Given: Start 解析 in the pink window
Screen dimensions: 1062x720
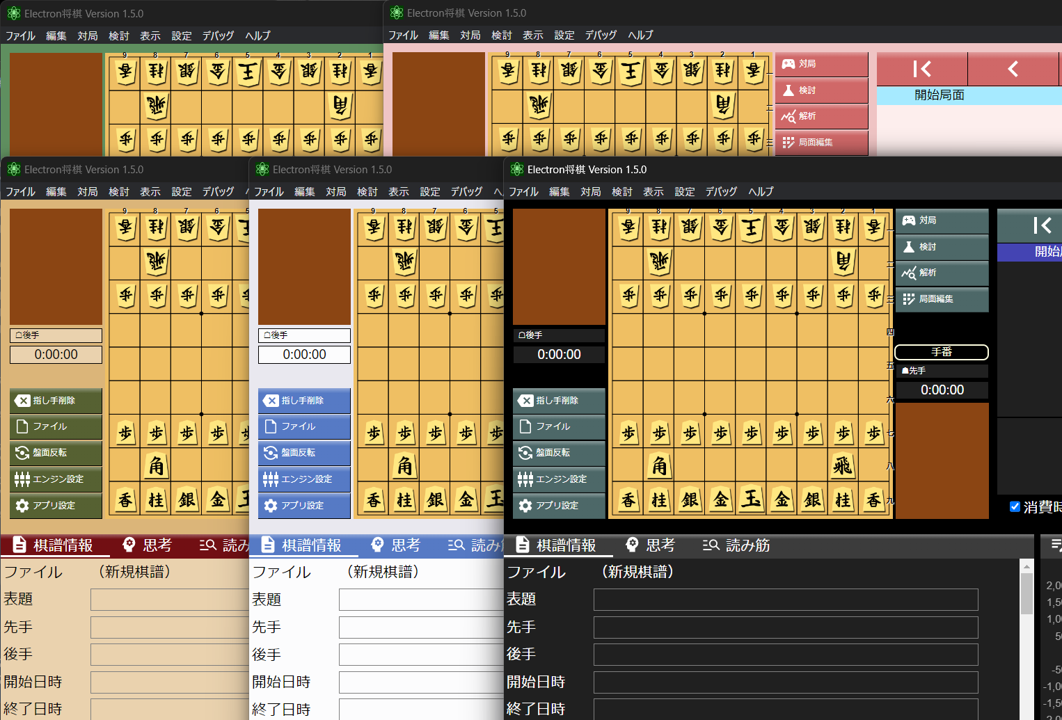Looking at the screenshot, I should (x=821, y=116).
